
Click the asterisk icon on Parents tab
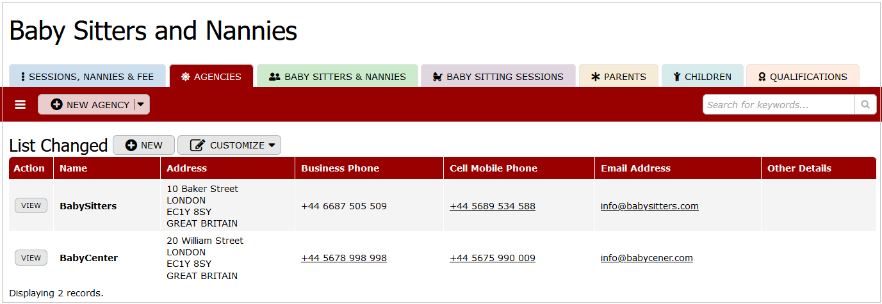(595, 77)
